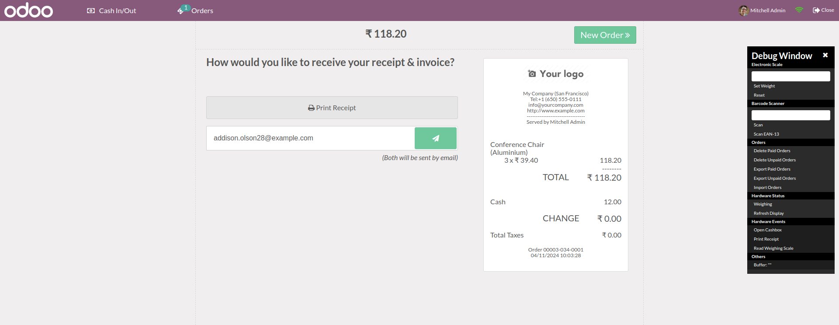Click the wifi connection status icon
The width and height of the screenshot is (839, 325).
click(x=799, y=10)
